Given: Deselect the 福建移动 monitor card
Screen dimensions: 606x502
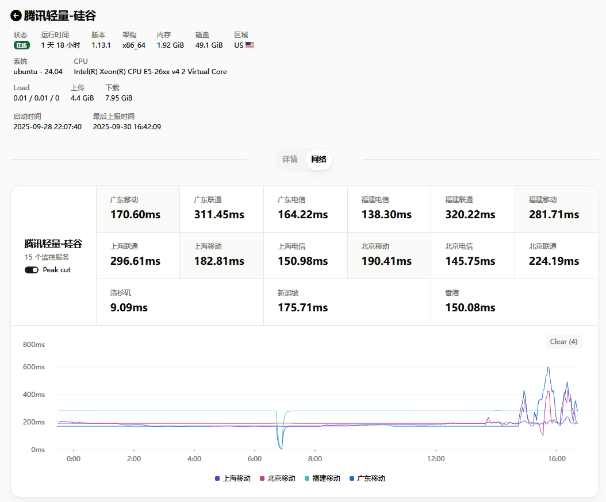Looking at the screenshot, I should [556, 208].
